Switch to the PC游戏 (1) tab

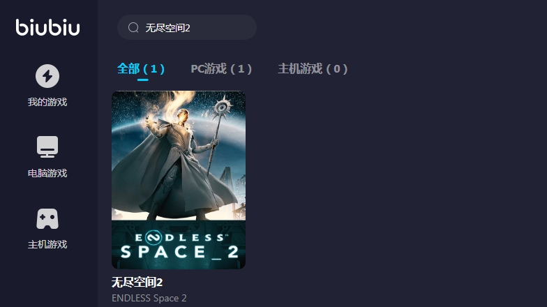pyautogui.click(x=221, y=68)
